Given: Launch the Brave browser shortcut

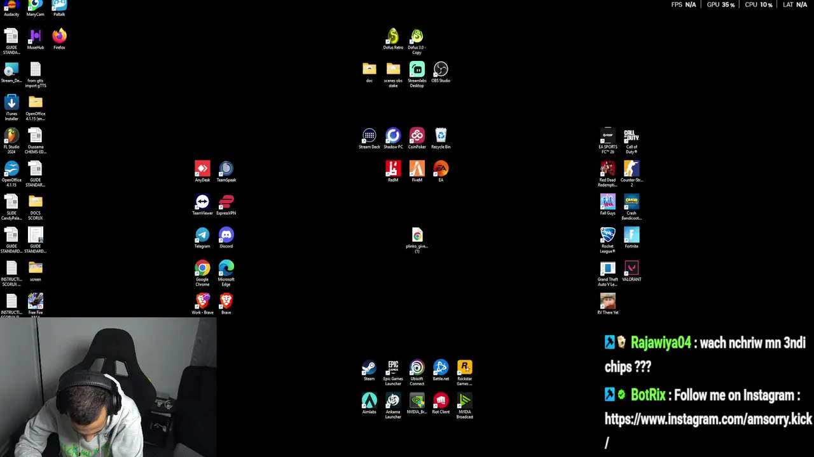Looking at the screenshot, I should coord(226,304).
